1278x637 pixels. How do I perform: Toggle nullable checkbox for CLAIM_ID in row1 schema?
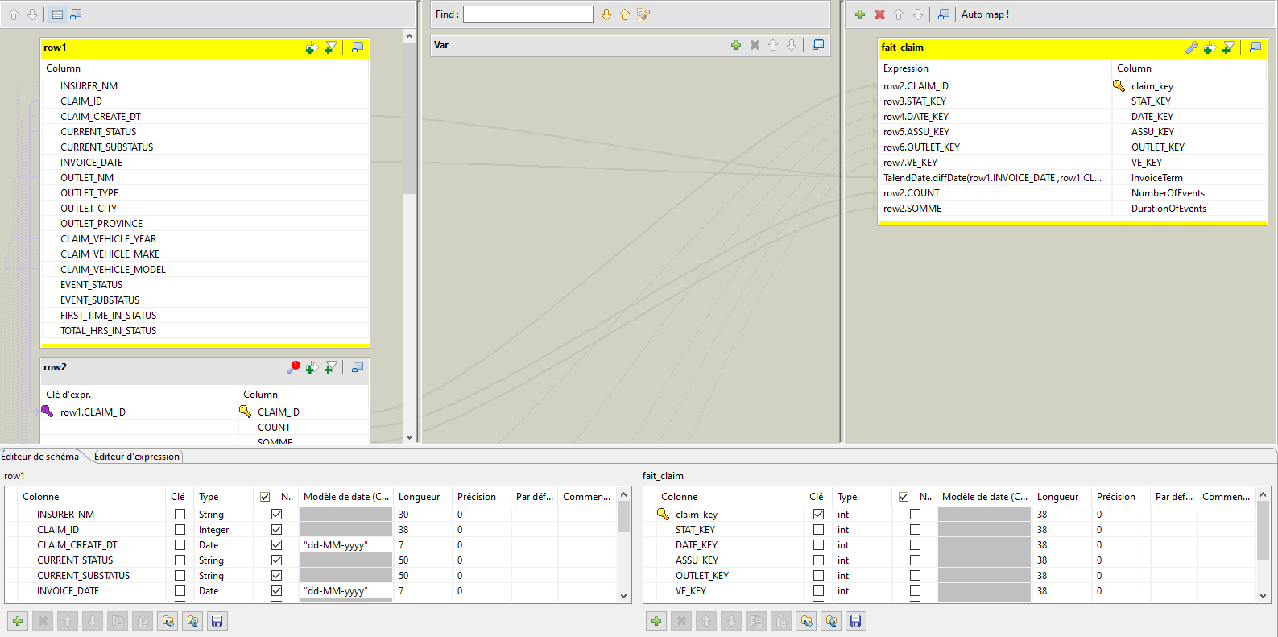point(276,529)
